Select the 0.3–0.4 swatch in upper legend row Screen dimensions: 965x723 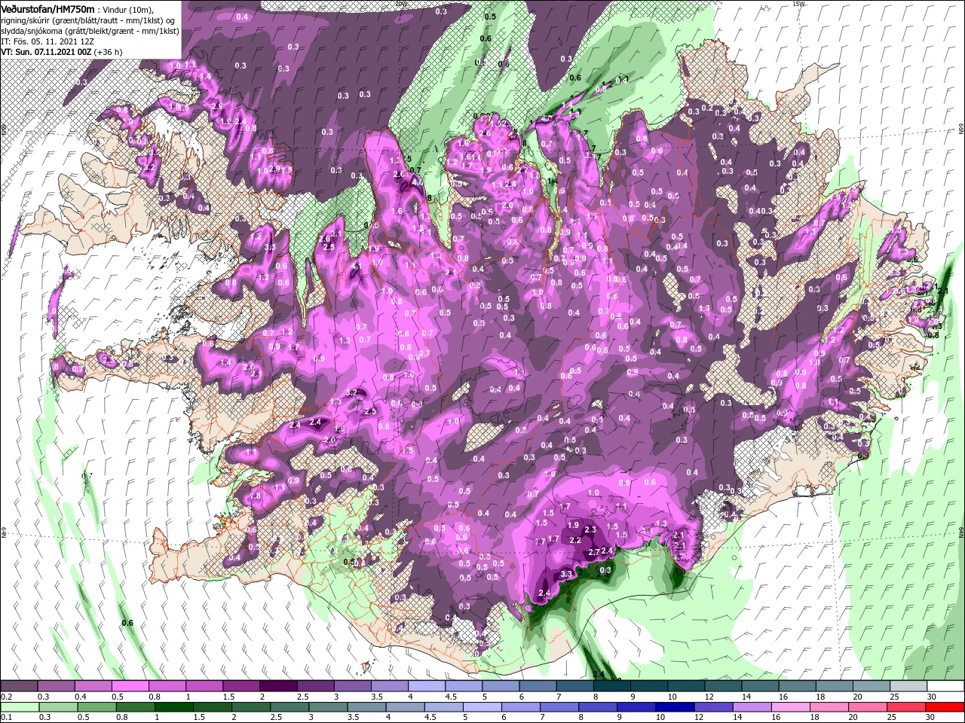point(56,686)
